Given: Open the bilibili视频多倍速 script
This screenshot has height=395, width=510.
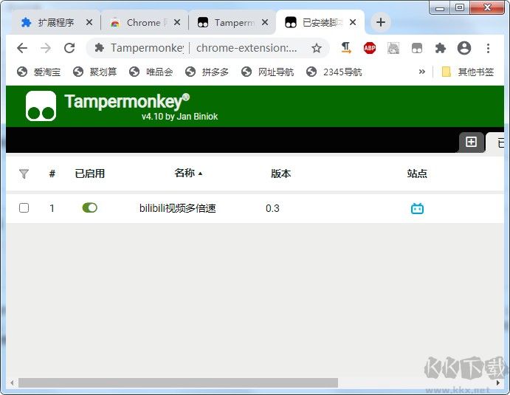Looking at the screenshot, I should (178, 208).
